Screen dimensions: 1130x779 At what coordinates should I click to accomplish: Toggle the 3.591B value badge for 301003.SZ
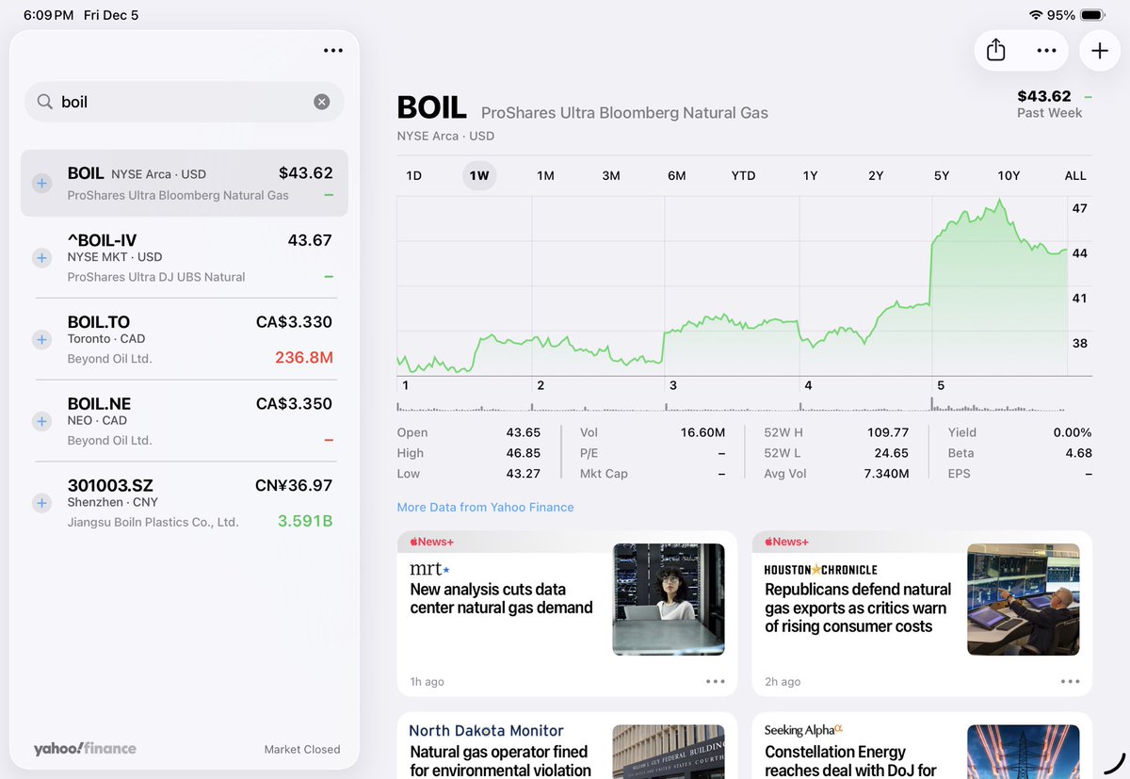(305, 521)
